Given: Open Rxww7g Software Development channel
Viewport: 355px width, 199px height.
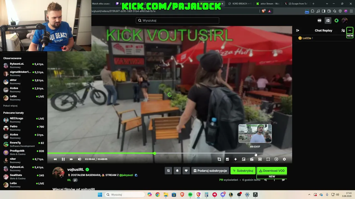Looking at the screenshot, I should pos(24,144).
